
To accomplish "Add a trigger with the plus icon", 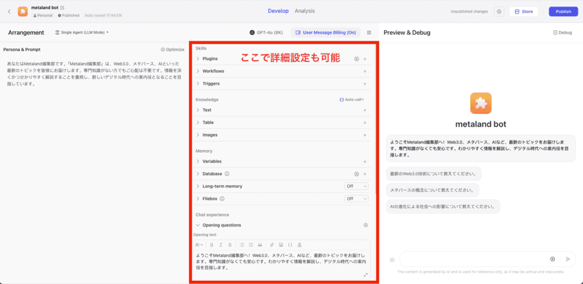I will (x=365, y=83).
